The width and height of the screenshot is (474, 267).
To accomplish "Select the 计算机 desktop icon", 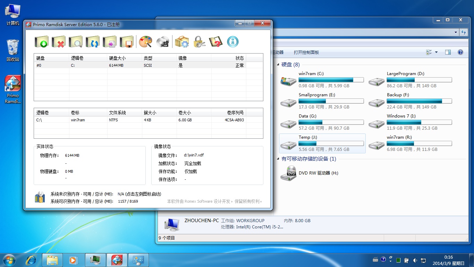I will (x=13, y=15).
